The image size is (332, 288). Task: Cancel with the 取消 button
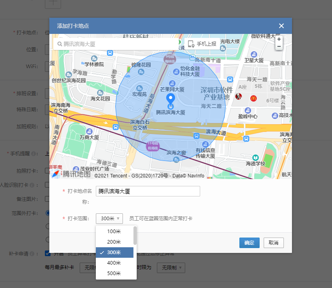click(273, 243)
